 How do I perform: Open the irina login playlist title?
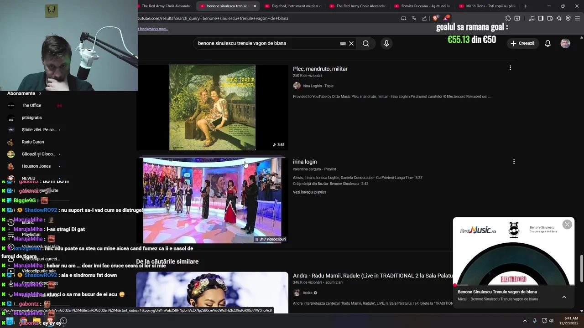click(x=305, y=162)
